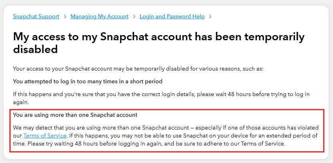Go to Managing My Account breadcrumb
The height and width of the screenshot is (163, 333).
99,16
